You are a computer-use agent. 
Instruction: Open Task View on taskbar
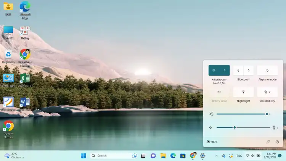[143, 156]
